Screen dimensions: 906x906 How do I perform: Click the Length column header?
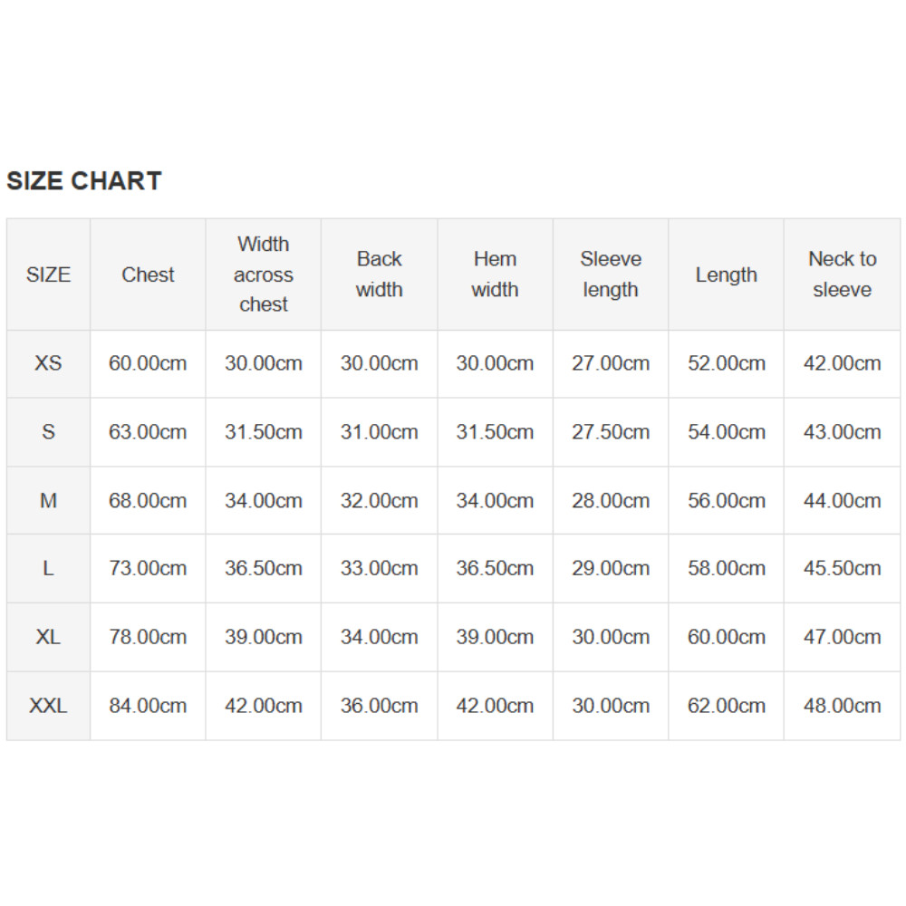[x=727, y=275]
